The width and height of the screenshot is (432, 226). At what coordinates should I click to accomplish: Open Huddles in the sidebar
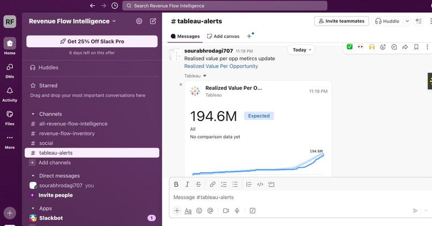[92, 67]
